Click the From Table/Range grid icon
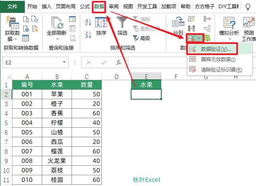This screenshot has height=186, width=256. click(26, 38)
